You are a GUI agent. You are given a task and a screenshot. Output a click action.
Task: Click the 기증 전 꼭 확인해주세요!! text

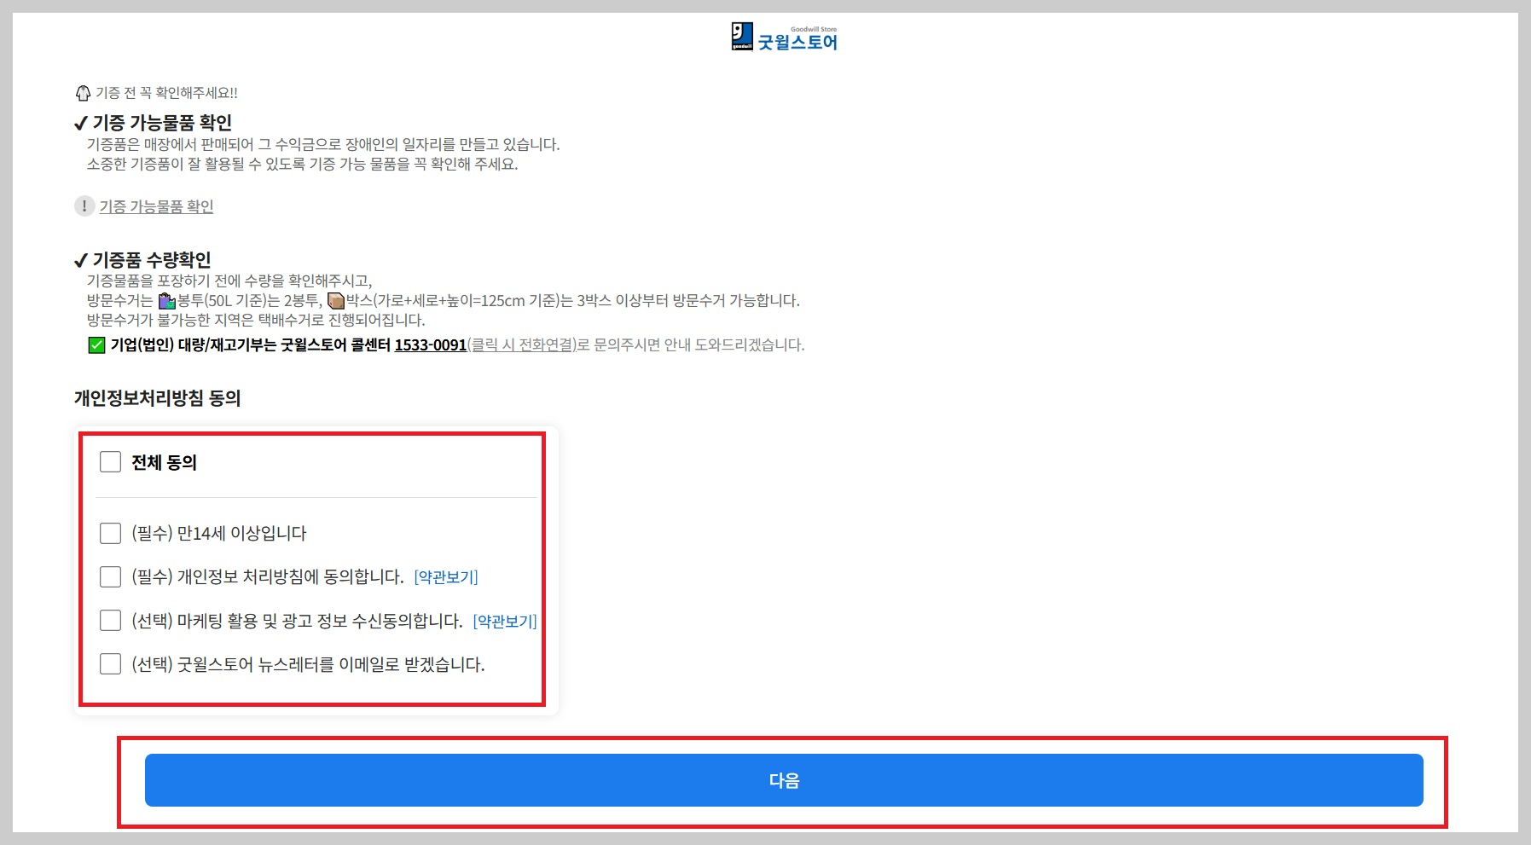tap(166, 93)
